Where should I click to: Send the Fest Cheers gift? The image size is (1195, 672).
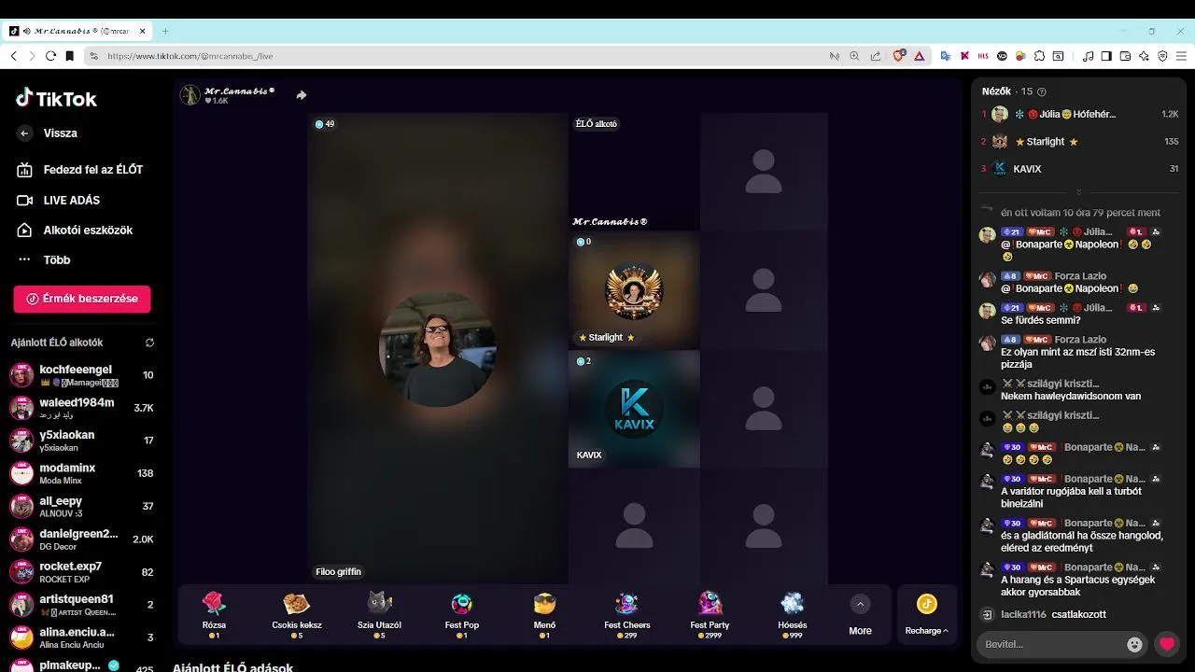coord(626,615)
